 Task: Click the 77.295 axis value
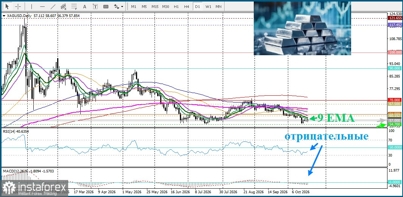[x=395, y=89]
